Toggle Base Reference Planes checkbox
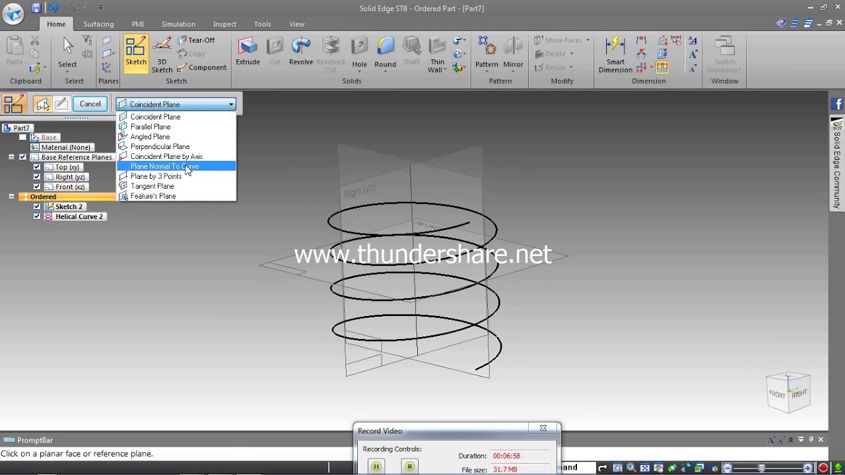This screenshot has height=475, width=845. click(23, 157)
